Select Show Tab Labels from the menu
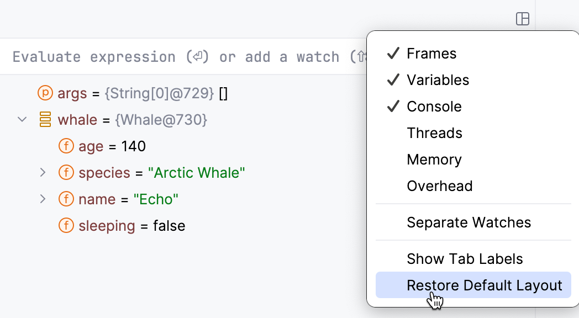Viewport: 579px width, 318px height. click(x=464, y=258)
